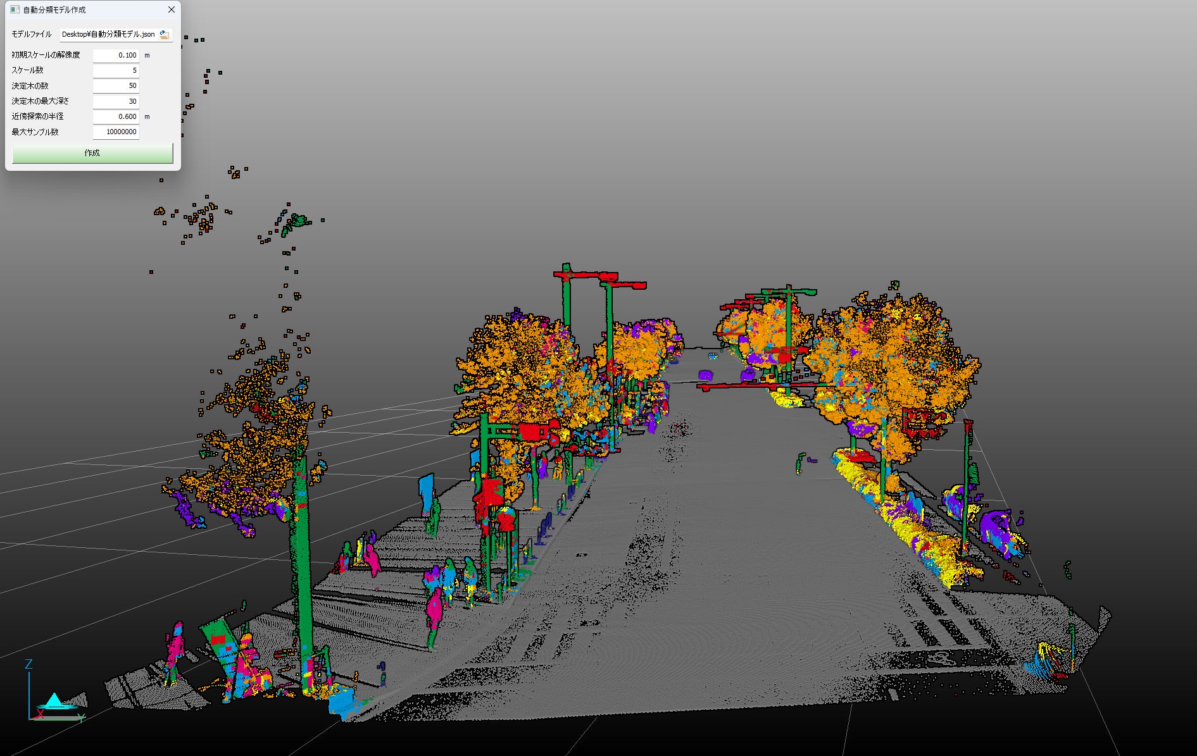
Task: Click the 最大サンプル数 label
Action: [35, 132]
